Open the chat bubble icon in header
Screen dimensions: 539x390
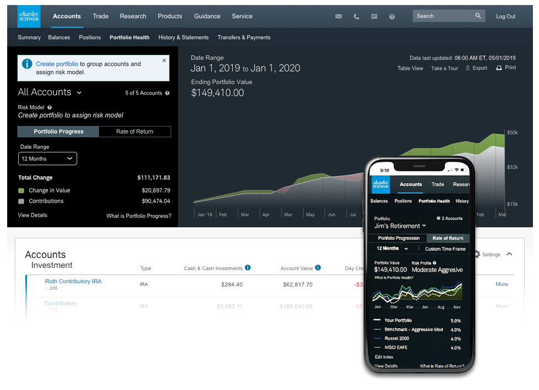(x=374, y=17)
